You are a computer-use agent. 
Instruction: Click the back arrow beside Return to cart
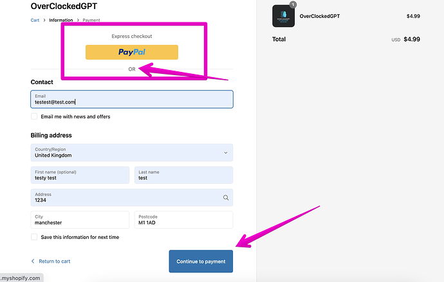click(33, 261)
